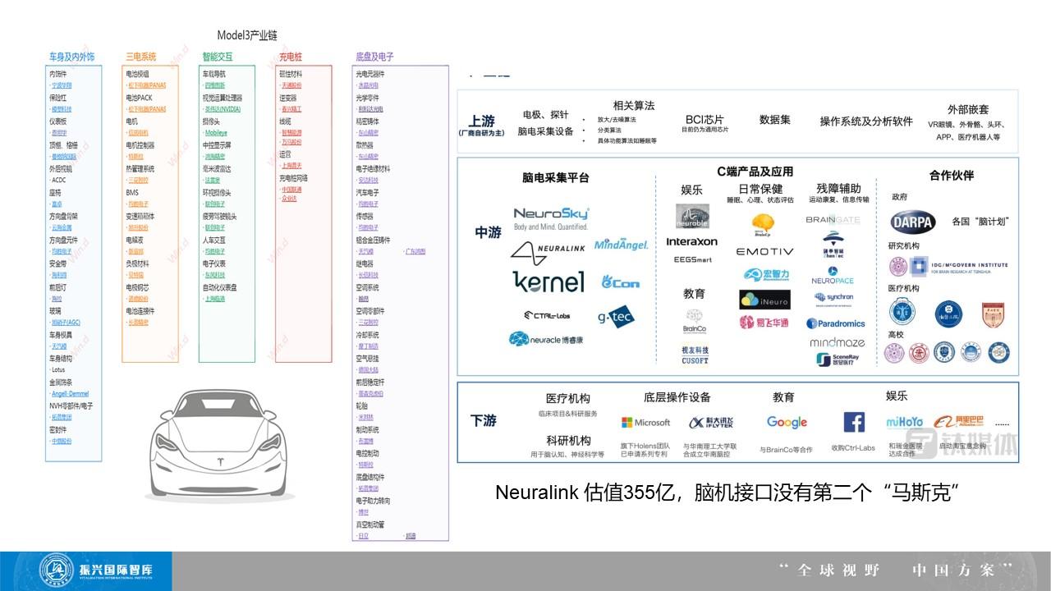Viewport: 1051px width, 591px height.
Task: Click the SceneRay logo
Action: [x=836, y=360]
